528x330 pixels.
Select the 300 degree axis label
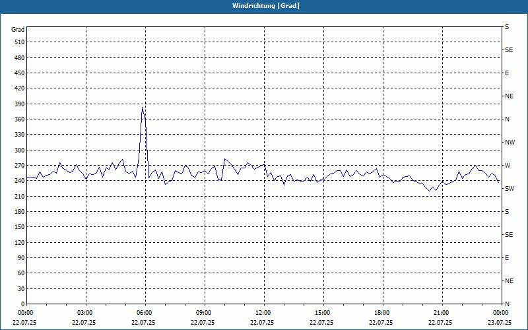(x=20, y=150)
